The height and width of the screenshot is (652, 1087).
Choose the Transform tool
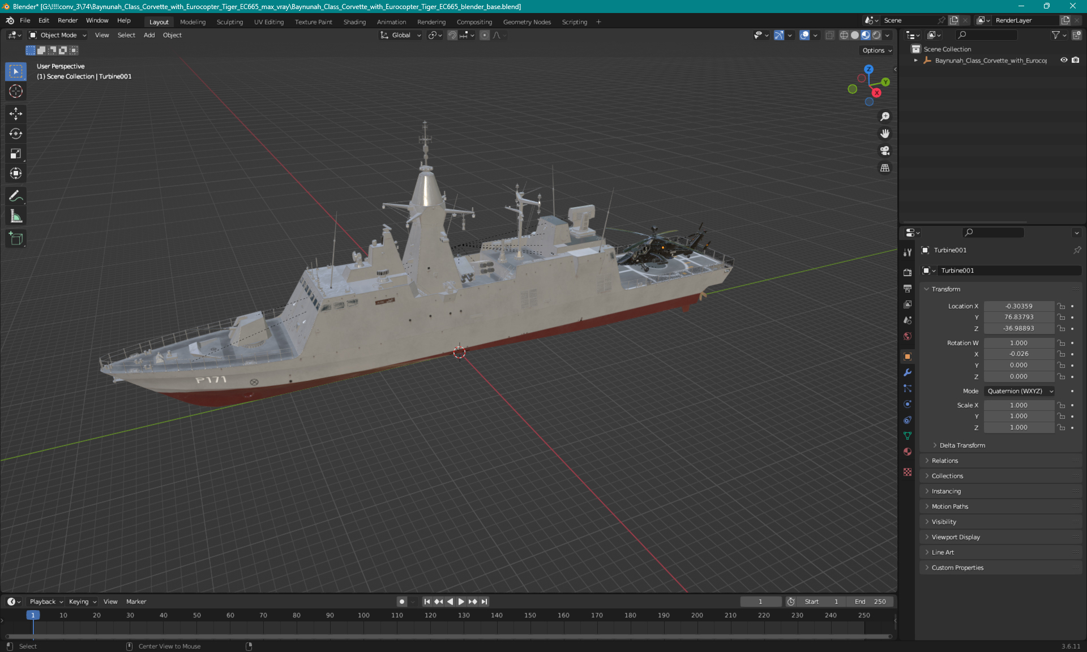coord(16,173)
